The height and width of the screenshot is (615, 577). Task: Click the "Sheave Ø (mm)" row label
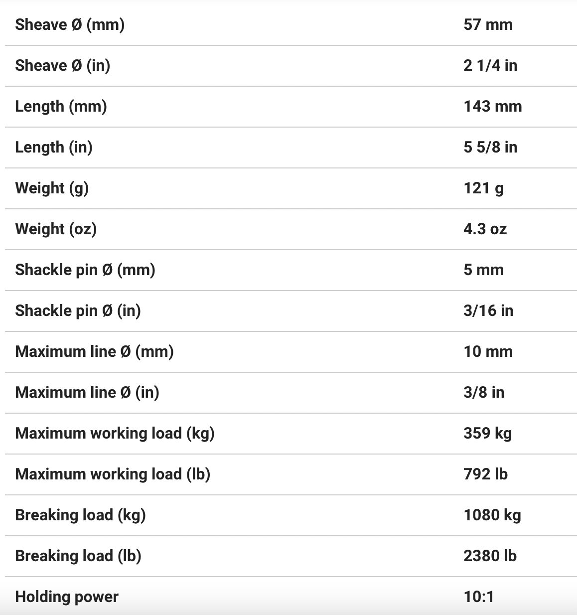tap(70, 24)
